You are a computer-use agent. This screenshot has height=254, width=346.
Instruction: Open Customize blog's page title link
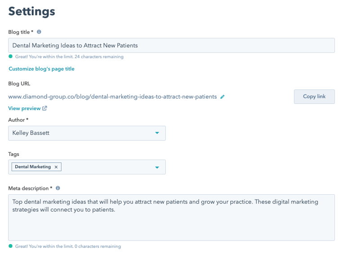tap(41, 69)
